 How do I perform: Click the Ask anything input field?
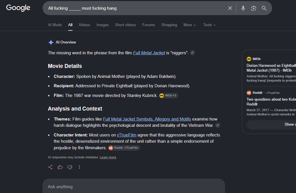coord(134,186)
